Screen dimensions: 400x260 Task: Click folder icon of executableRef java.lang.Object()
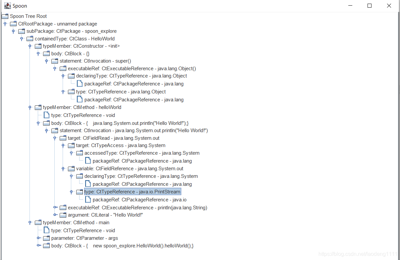click(x=63, y=69)
